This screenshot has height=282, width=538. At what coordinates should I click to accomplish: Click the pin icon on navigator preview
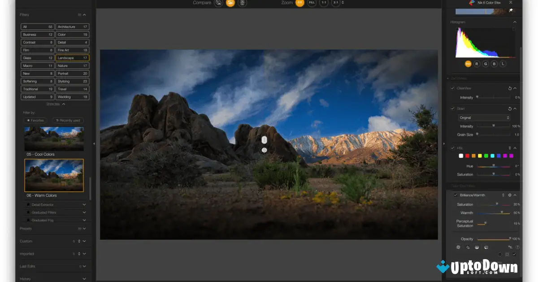tap(511, 10)
